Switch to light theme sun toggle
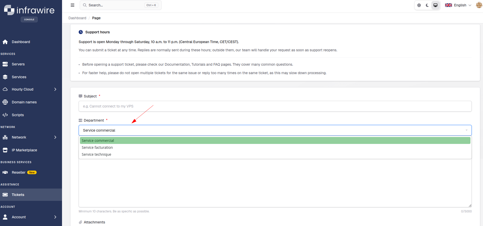The width and height of the screenshot is (483, 226). tap(419, 5)
